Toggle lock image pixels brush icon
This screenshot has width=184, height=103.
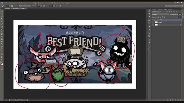click(x=160, y=17)
